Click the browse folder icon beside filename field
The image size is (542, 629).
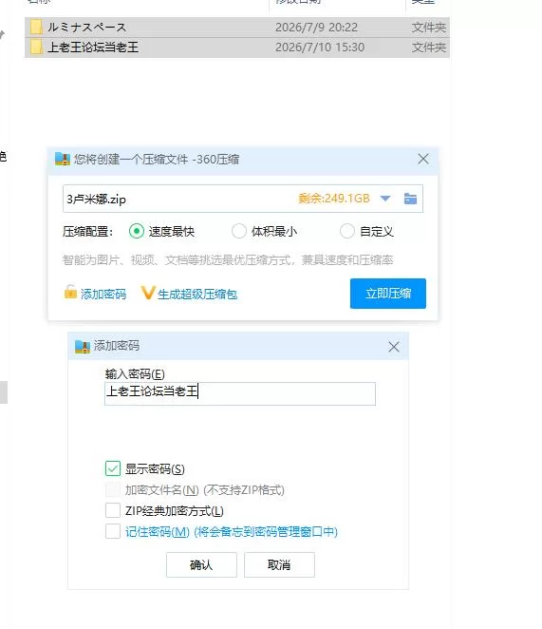point(410,199)
